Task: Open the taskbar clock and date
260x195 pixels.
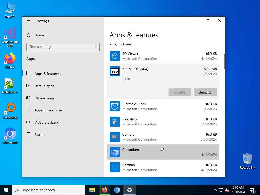Action: (238, 190)
